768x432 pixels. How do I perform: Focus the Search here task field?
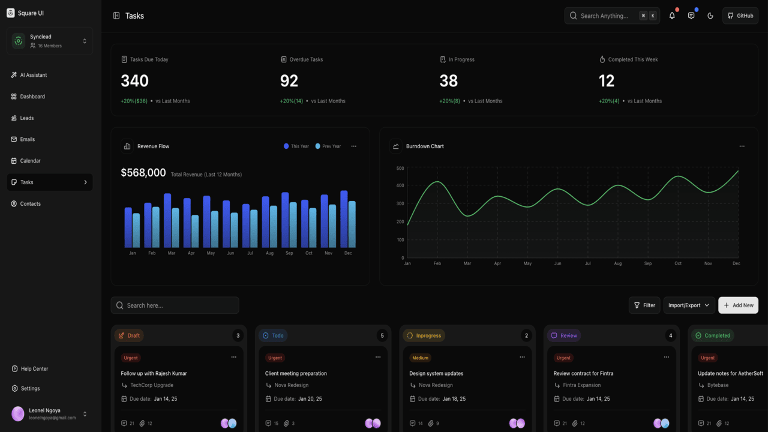tap(175, 305)
